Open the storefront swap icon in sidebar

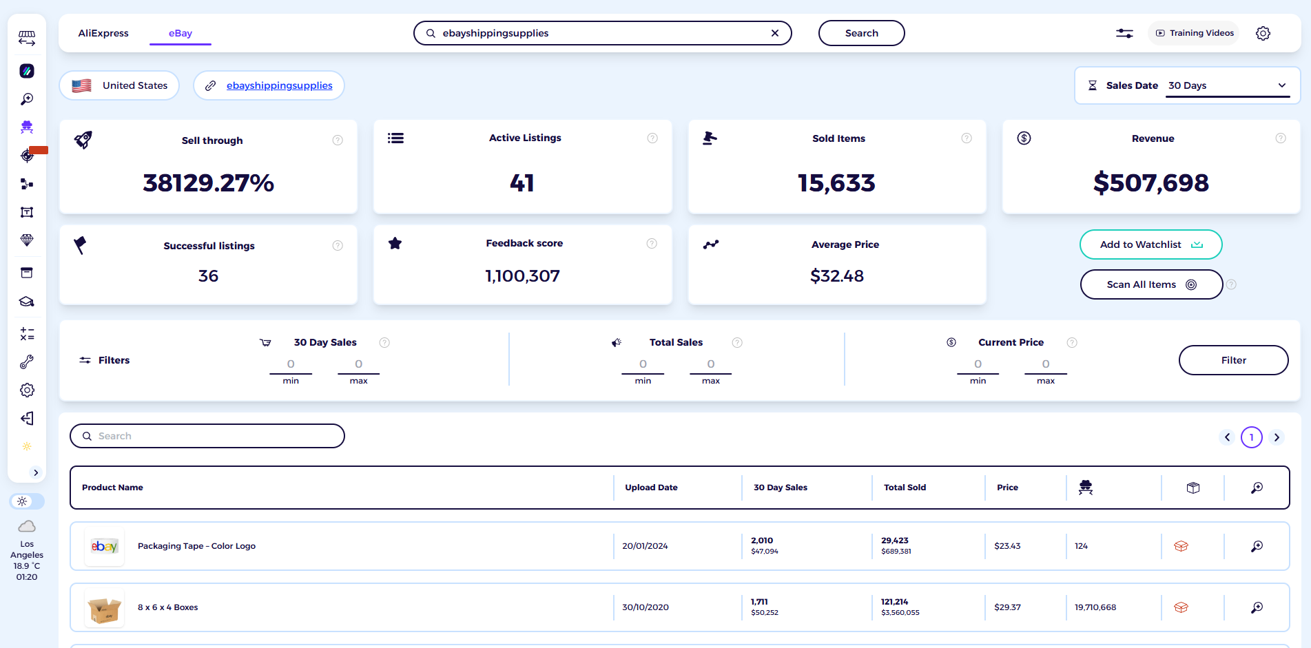(27, 38)
